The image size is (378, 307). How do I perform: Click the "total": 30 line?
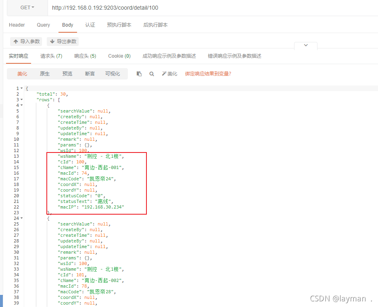[x=52, y=94]
